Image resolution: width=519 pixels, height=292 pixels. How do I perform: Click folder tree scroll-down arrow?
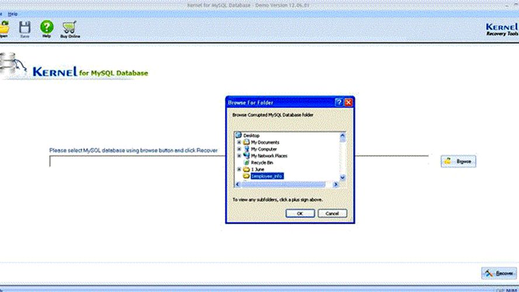coord(342,178)
